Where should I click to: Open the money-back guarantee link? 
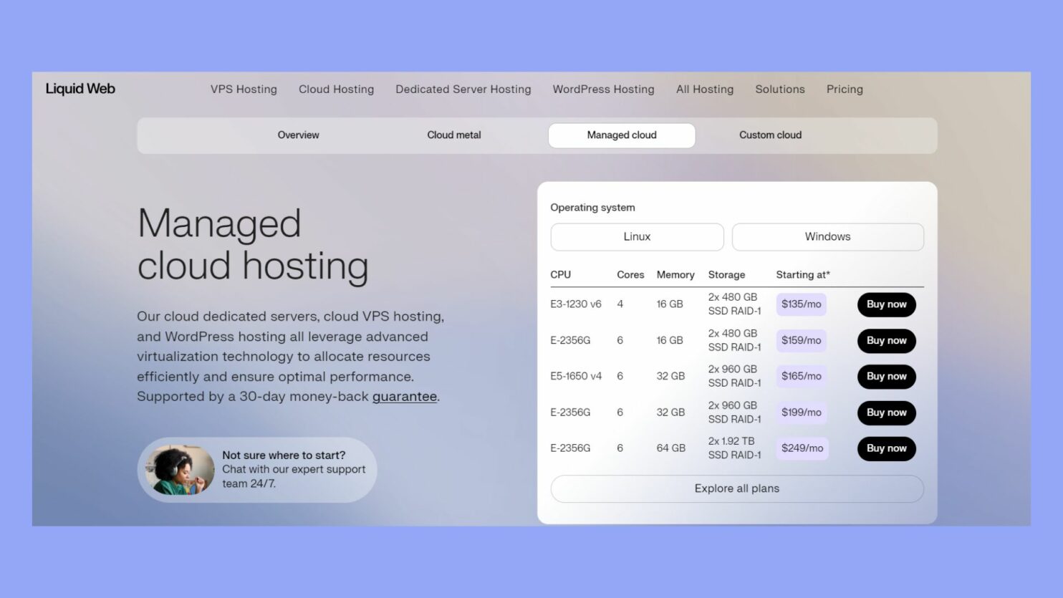pyautogui.click(x=404, y=396)
